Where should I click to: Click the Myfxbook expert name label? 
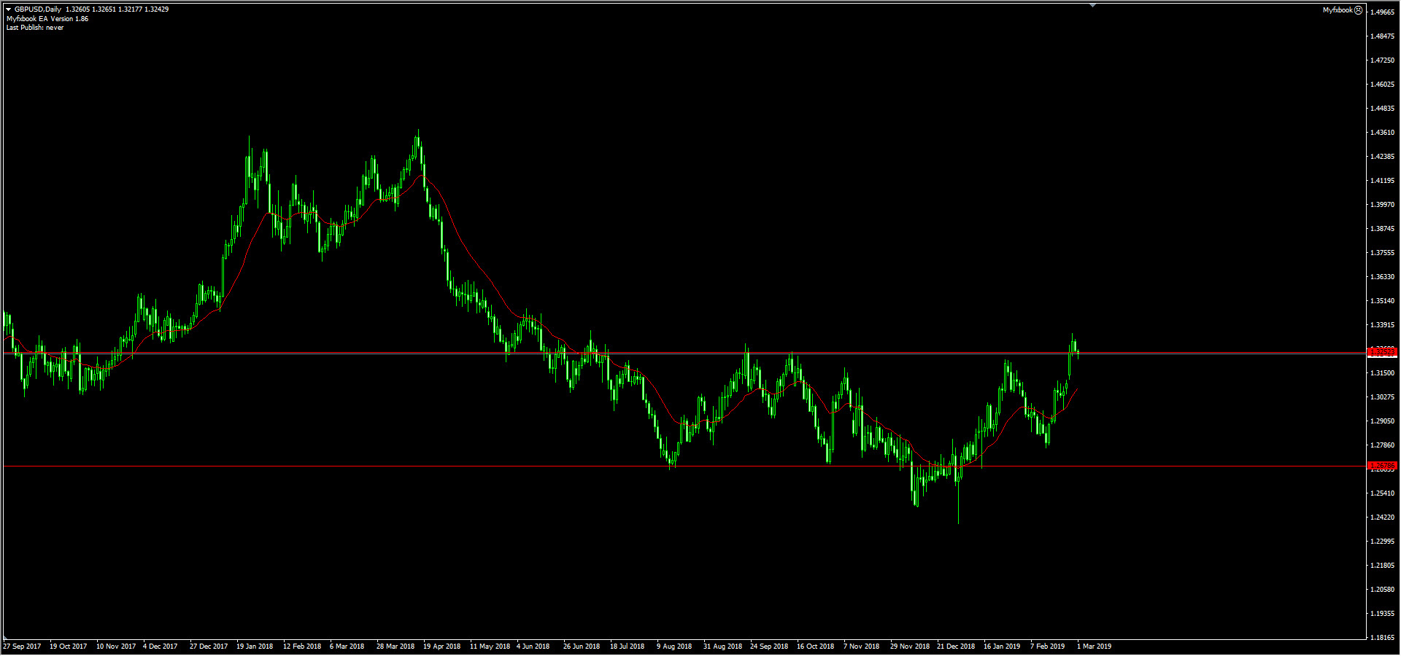point(1338,10)
